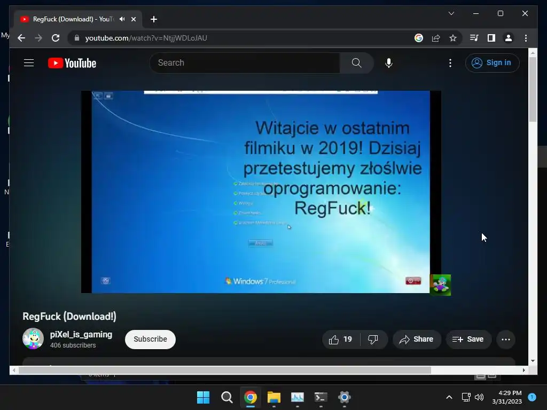Open the Google icon in the address bar
This screenshot has height=410, width=547.
point(419,38)
